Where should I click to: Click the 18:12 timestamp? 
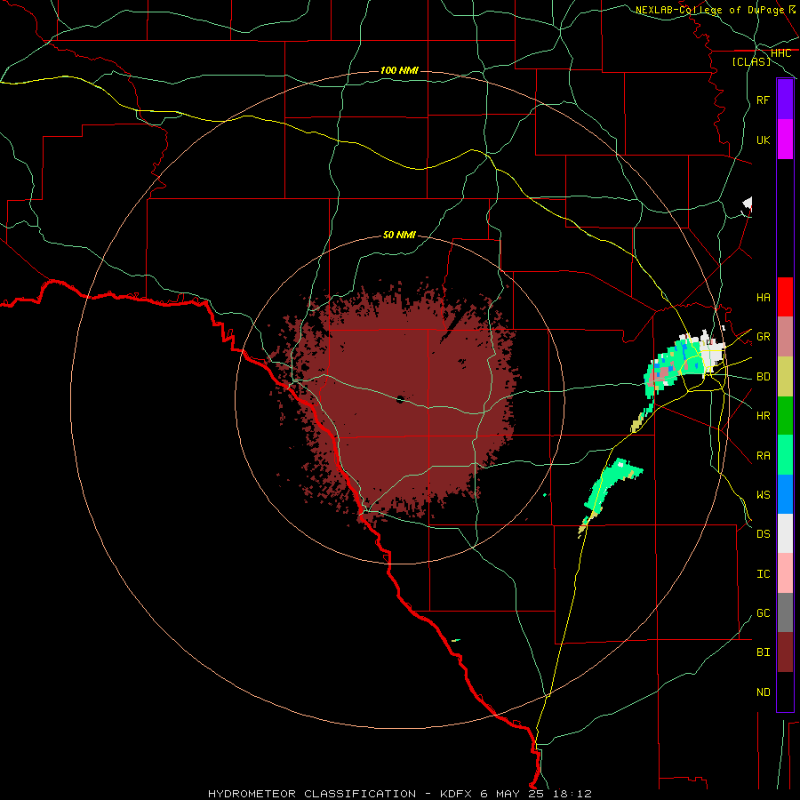(x=573, y=794)
